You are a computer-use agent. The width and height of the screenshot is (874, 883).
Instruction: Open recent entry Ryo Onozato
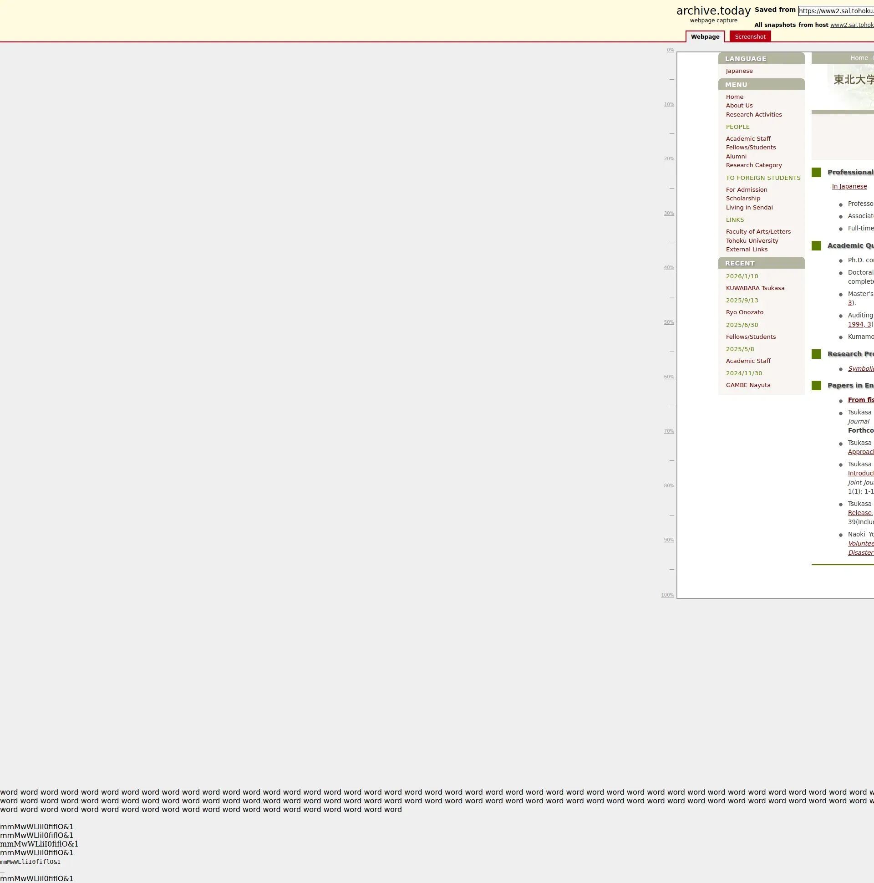click(744, 312)
